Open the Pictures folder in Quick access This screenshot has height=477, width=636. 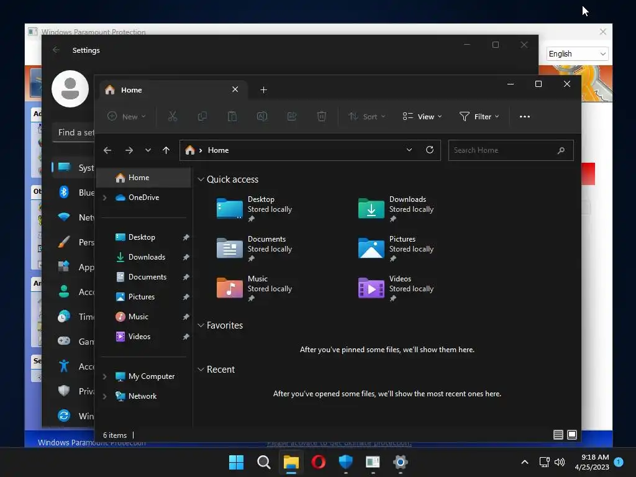[396, 248]
